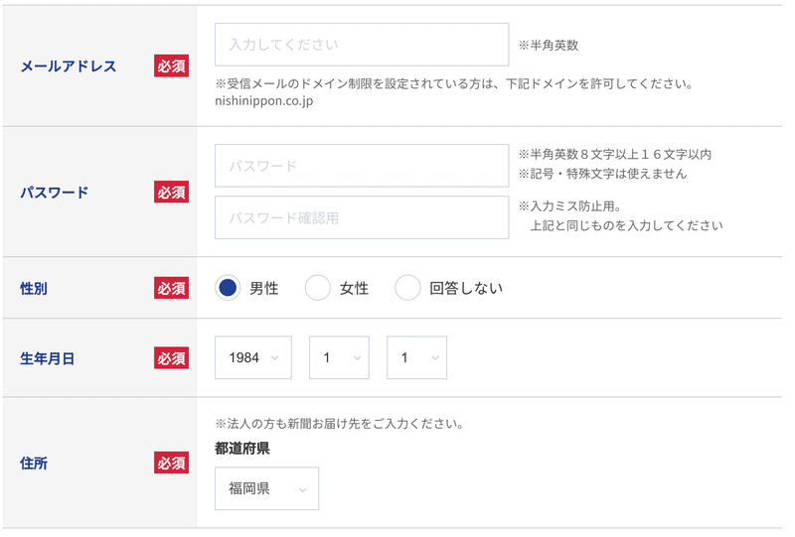Open the birth day dropdown

(x=416, y=357)
